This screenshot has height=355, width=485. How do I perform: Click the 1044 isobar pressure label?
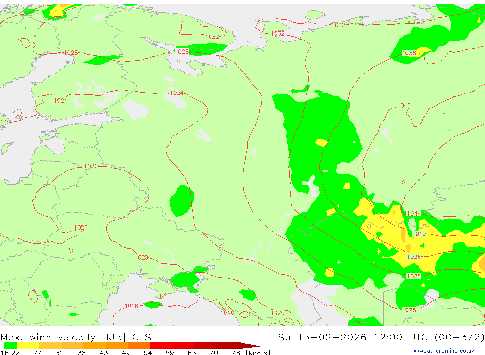pos(414,214)
